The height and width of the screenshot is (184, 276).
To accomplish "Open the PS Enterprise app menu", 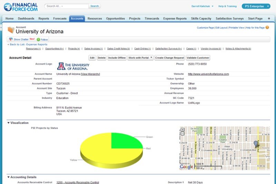I will coord(256,6).
